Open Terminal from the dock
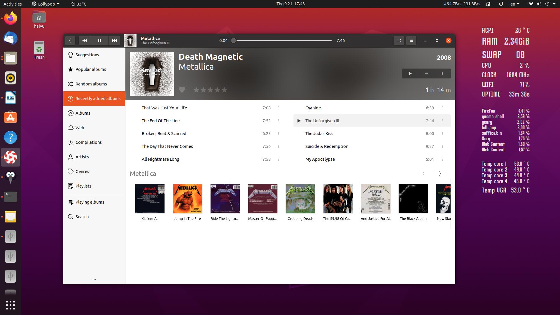 pos(10,197)
